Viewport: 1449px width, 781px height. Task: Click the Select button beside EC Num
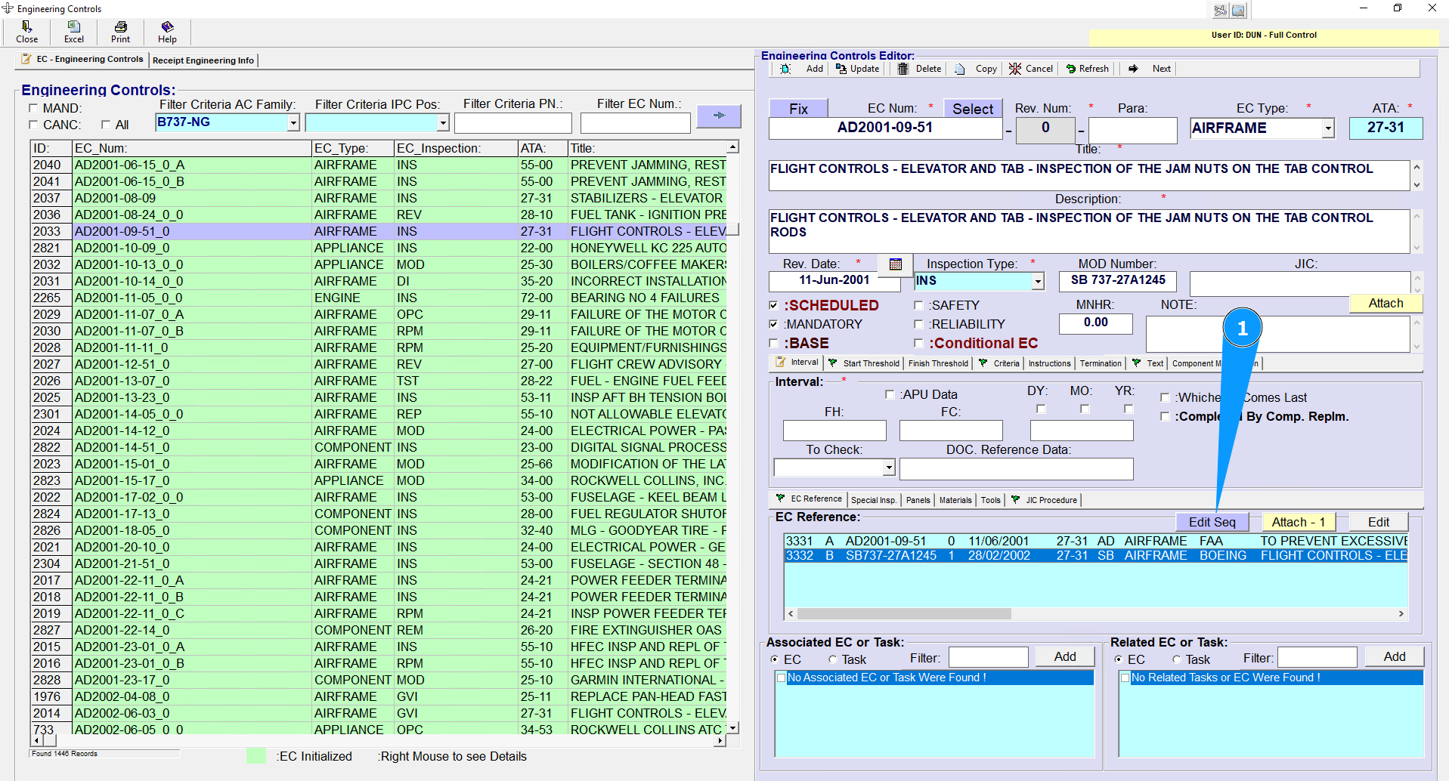pos(972,109)
